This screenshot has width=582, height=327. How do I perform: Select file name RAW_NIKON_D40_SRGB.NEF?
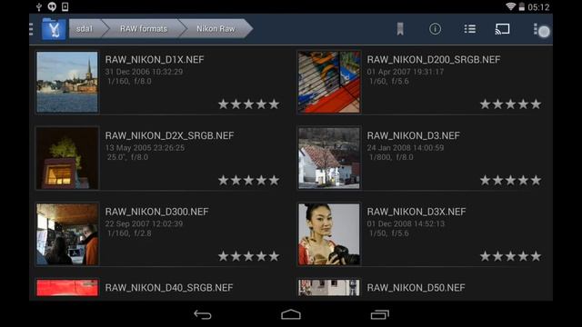[x=169, y=288]
